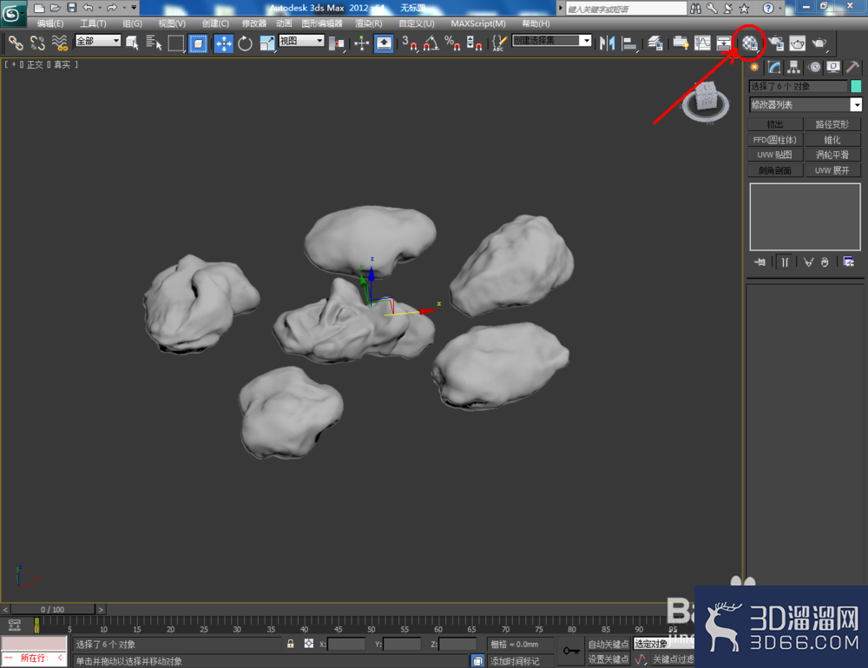Open Edit Named Selection Sets
The image size is (868, 668).
(499, 43)
